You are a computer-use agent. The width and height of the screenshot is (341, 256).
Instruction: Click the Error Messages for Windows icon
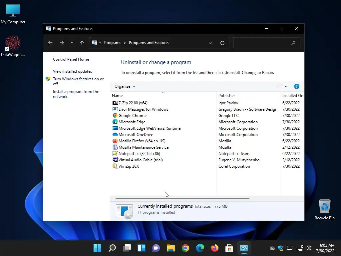click(115, 109)
